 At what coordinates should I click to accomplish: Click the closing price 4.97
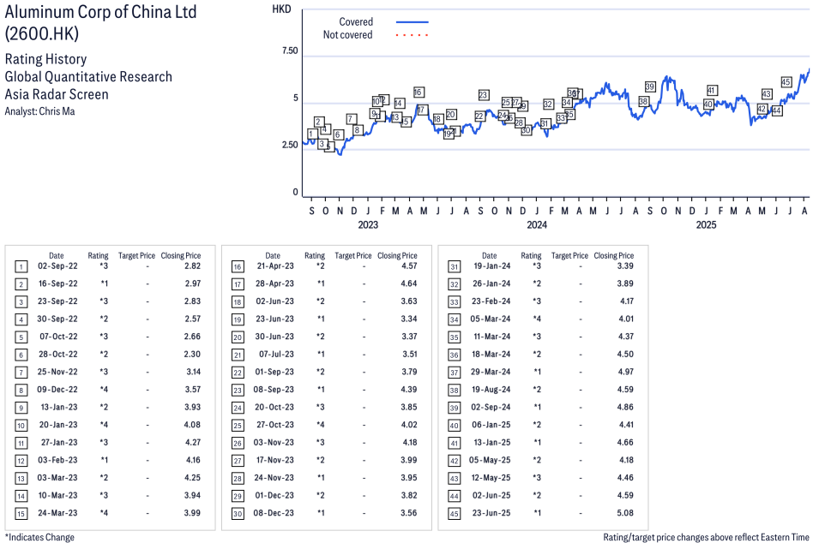[x=626, y=372]
